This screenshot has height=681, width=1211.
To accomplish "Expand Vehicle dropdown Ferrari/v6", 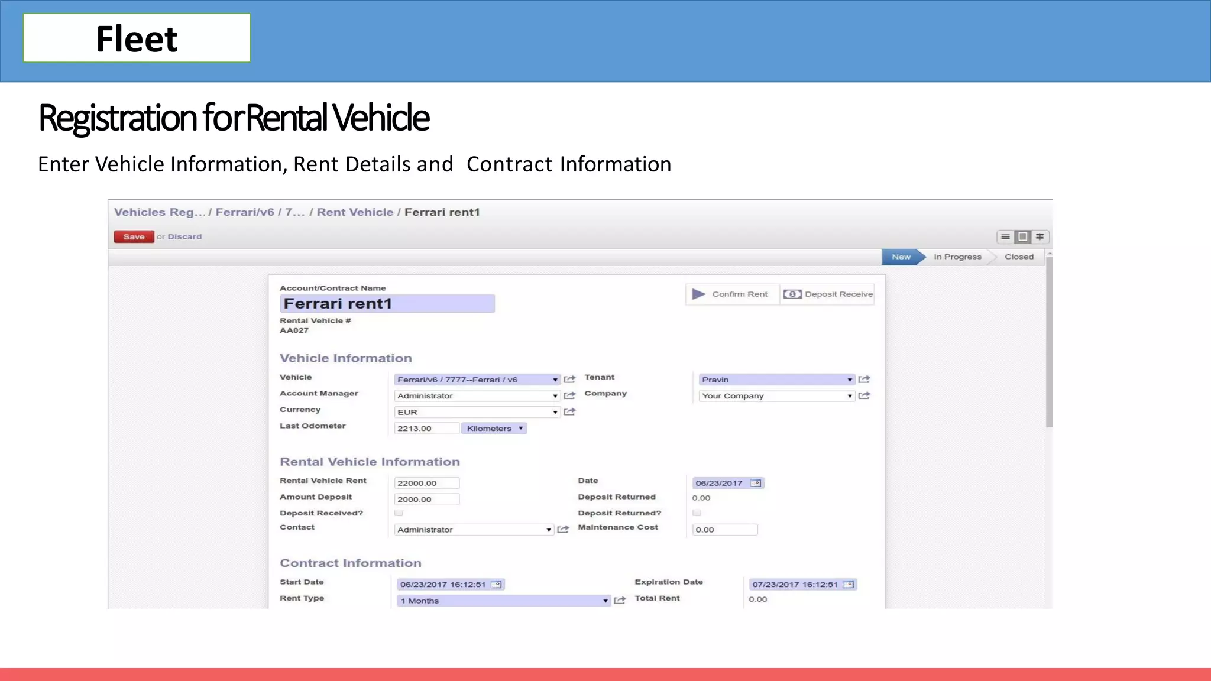I will pos(555,380).
